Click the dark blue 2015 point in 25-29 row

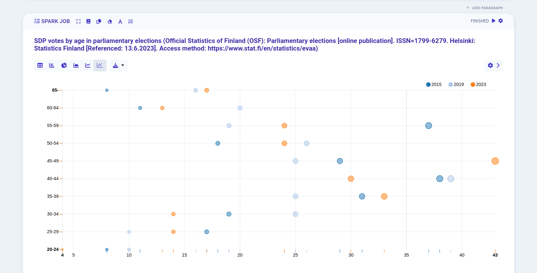click(x=207, y=232)
